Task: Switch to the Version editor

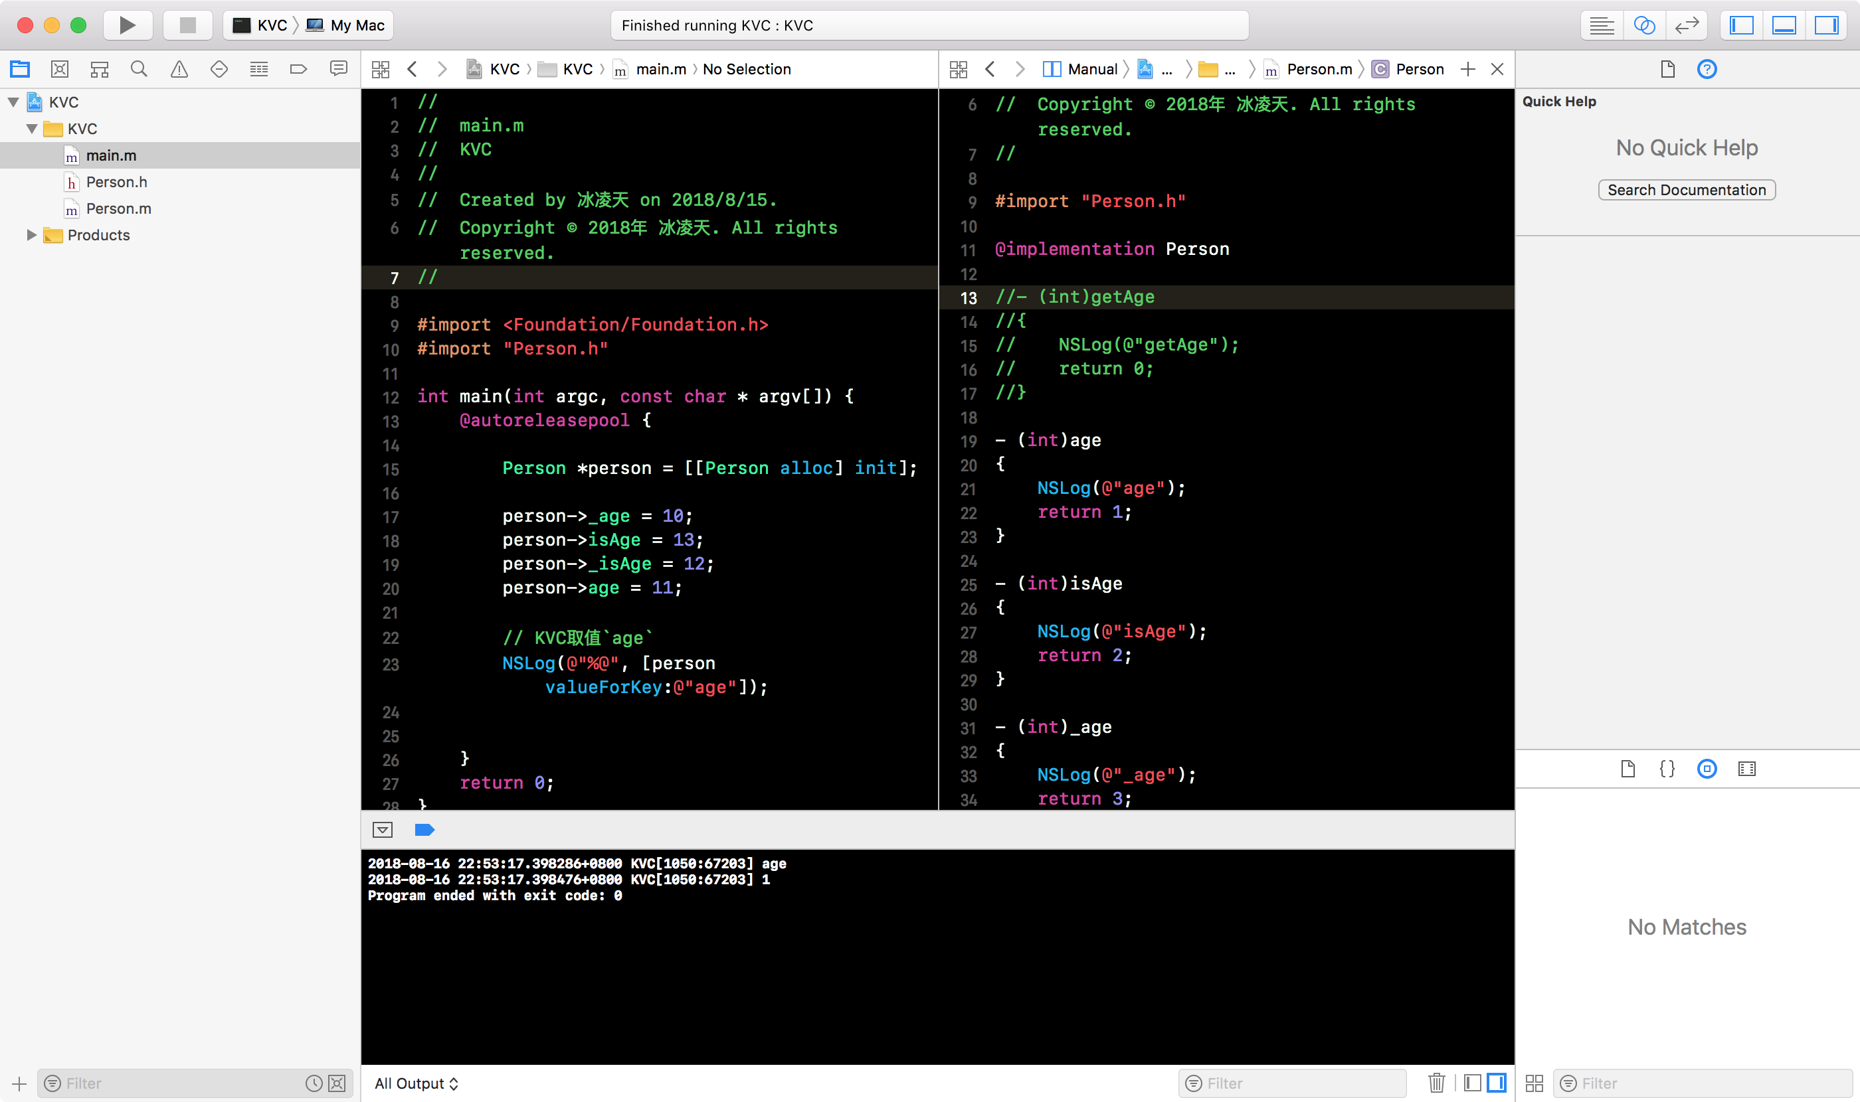Action: click(x=1687, y=25)
